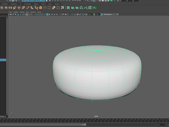Click the orange cube Bevel shelf icon

point(41,8)
